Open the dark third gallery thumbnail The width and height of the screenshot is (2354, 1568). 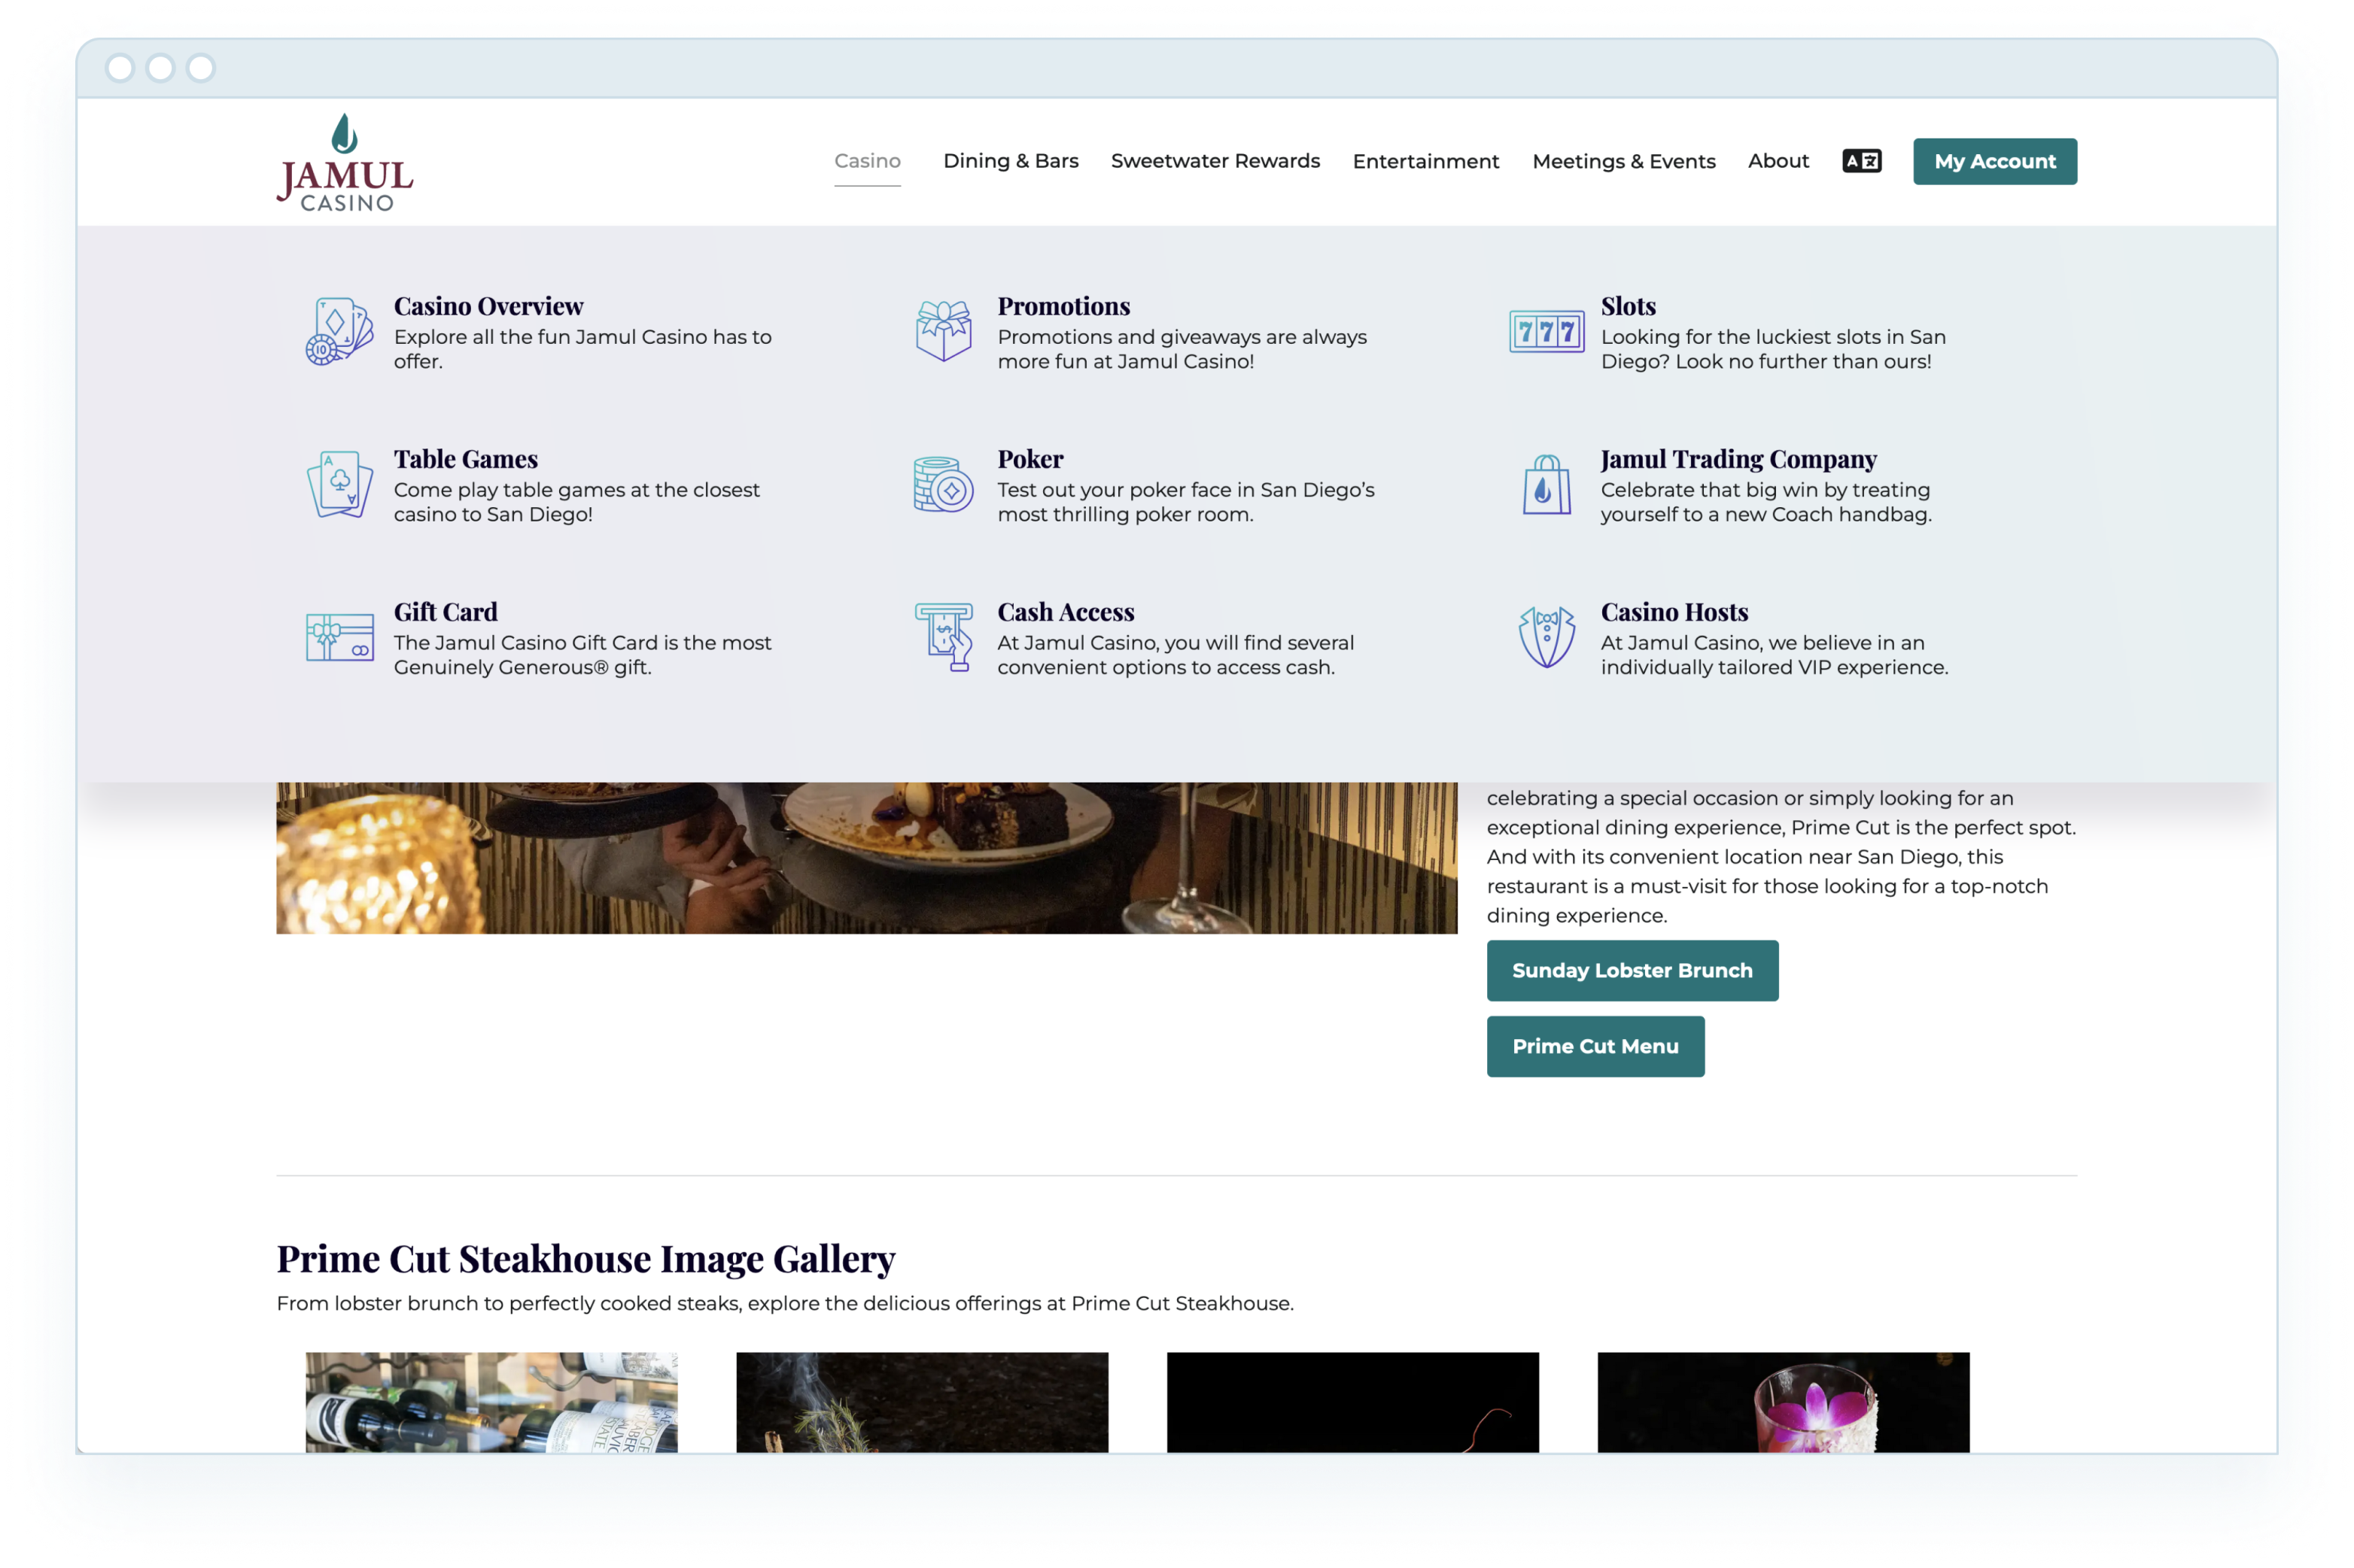[x=1352, y=1402]
